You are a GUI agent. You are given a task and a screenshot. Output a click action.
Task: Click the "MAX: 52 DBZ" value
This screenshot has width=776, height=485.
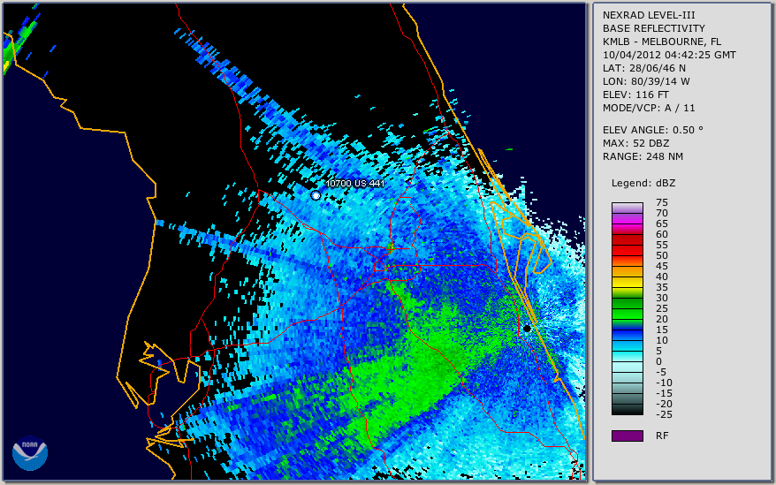point(635,143)
